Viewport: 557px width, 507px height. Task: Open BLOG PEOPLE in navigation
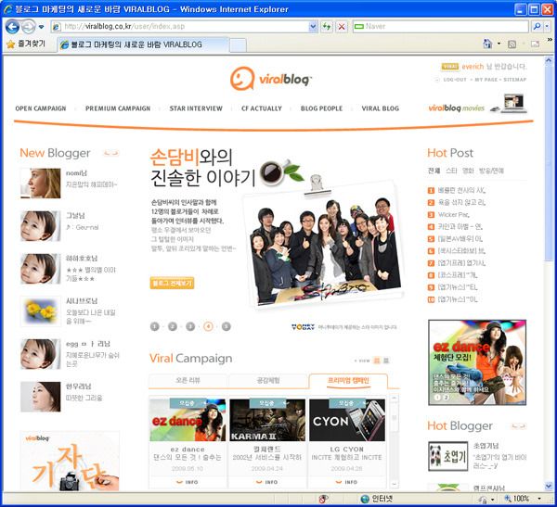coord(321,108)
